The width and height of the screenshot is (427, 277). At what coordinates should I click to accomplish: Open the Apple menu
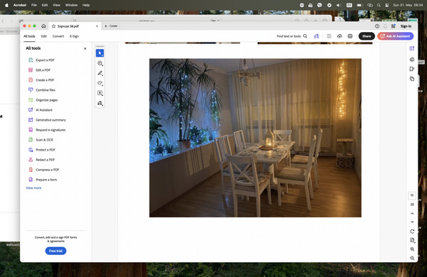[x=7, y=5]
